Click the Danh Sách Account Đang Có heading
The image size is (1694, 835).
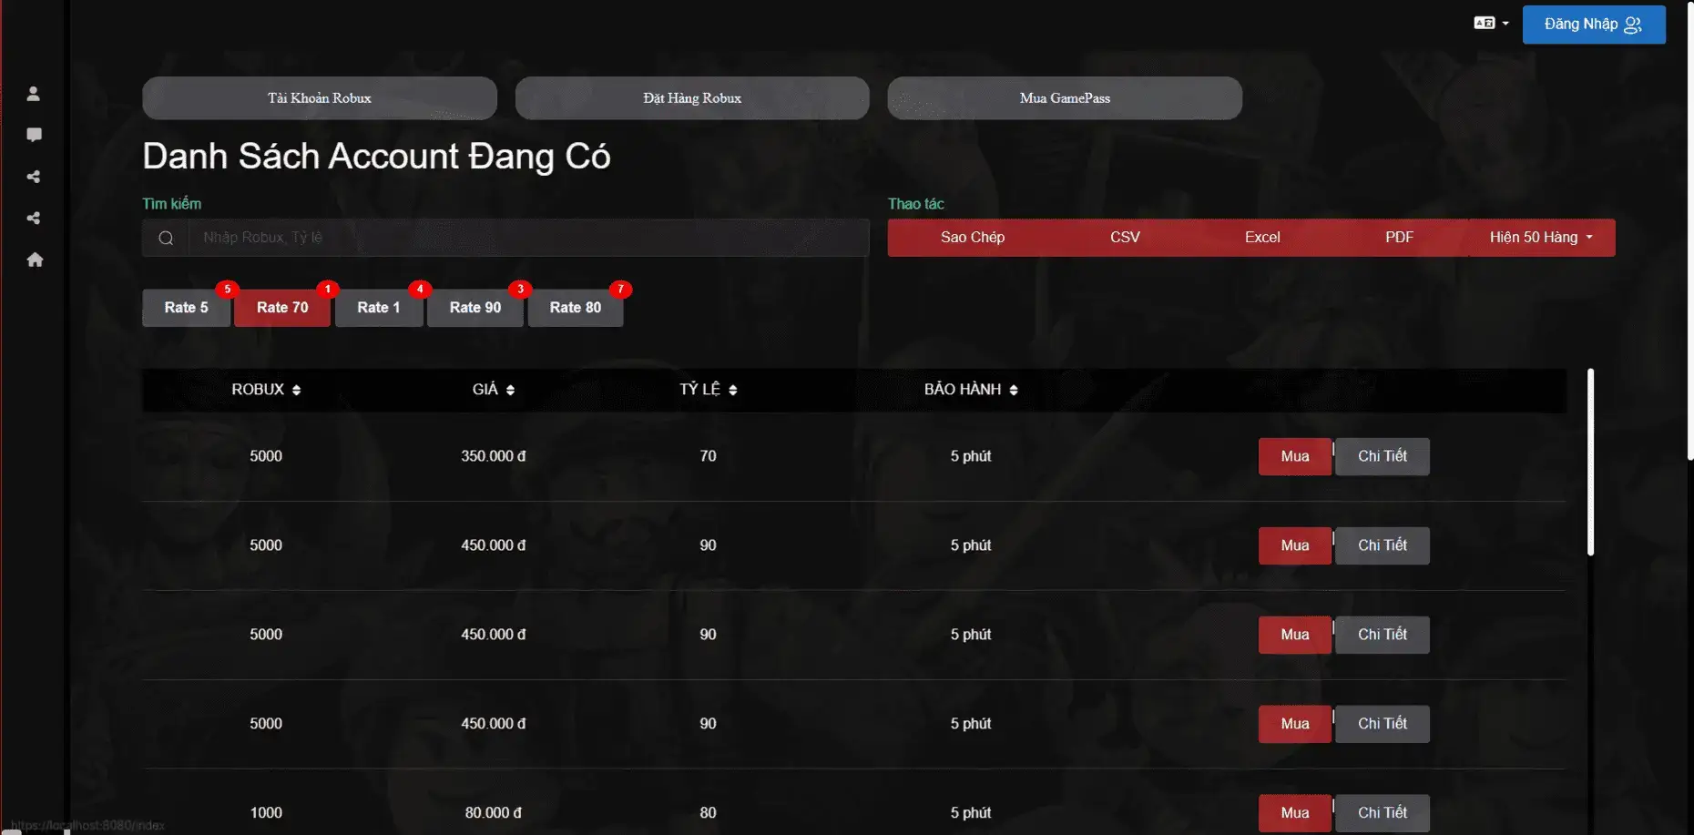[376, 157]
